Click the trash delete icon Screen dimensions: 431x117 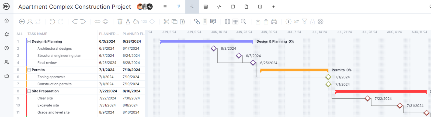pyautogui.click(x=120, y=22)
